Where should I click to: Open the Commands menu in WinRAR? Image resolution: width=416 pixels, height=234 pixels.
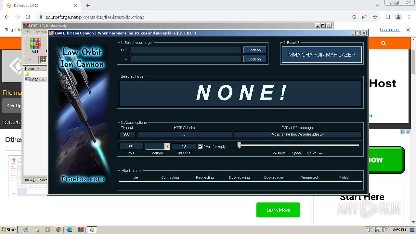40,32
